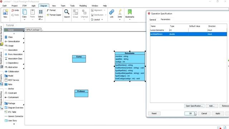Open the Layout dropdown

97,20
